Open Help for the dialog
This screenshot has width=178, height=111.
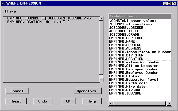[x=92, y=101]
